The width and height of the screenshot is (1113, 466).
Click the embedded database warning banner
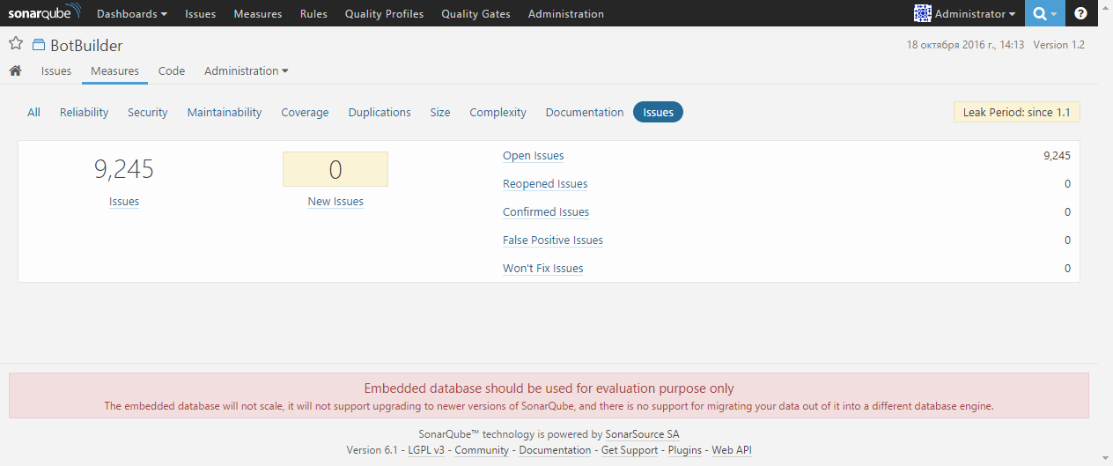(549, 396)
